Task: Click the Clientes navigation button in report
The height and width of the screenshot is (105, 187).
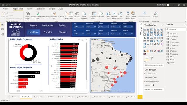Action: tap(62, 32)
